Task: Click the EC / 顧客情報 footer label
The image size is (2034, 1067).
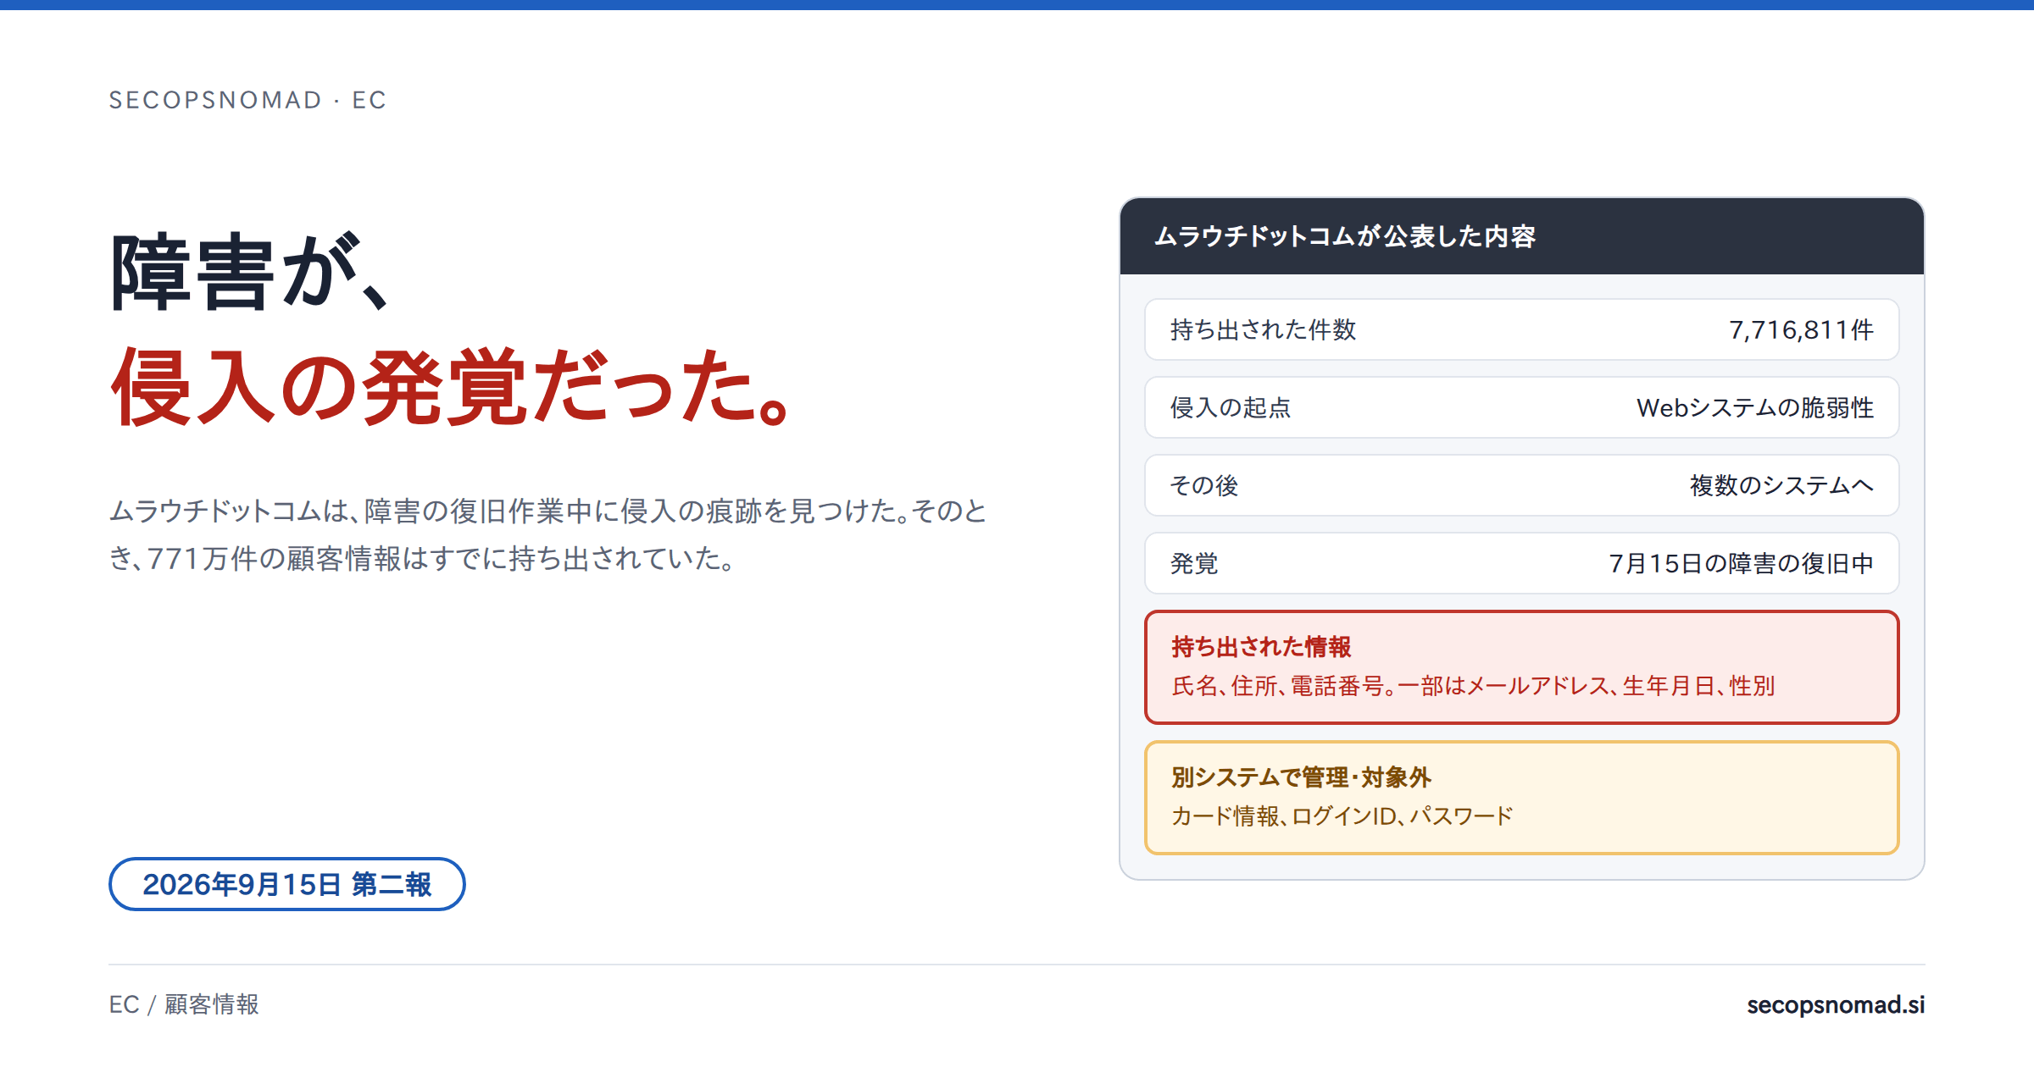Action: click(184, 1004)
